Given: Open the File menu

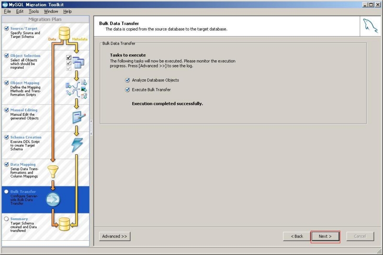Looking at the screenshot, I should pyautogui.click(x=7, y=11).
